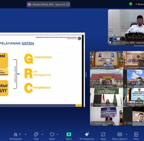144x141 pixels.
Task: Open the React heart menu
Action: [x=52, y=136]
